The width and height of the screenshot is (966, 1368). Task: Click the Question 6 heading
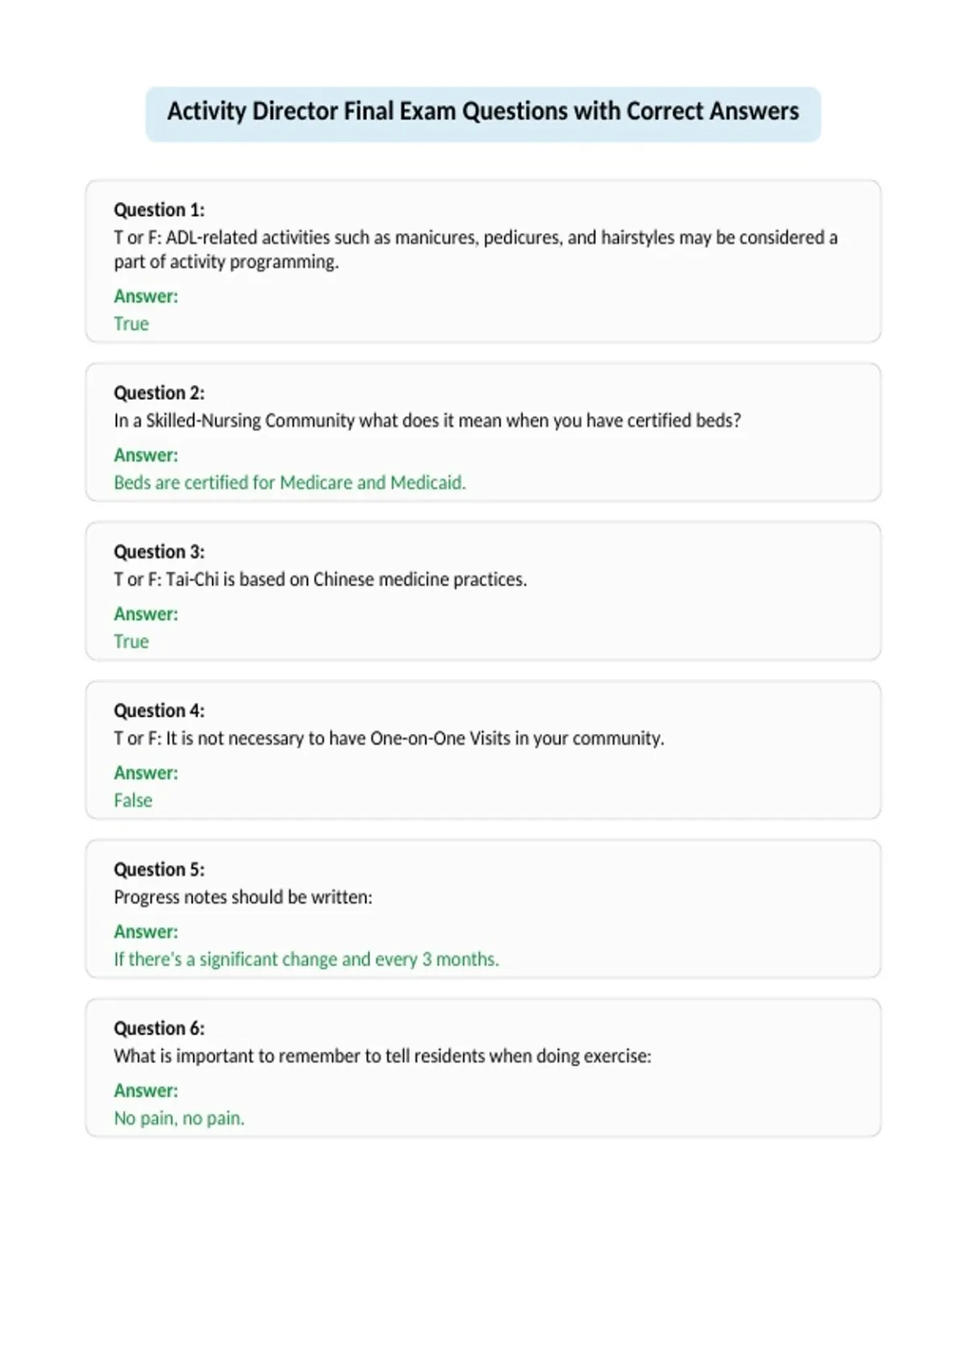[x=159, y=1028]
